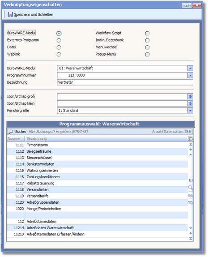The height and width of the screenshot is (257, 208).
Task: Open the Fenstergröße dropdown
Action: 190,111
